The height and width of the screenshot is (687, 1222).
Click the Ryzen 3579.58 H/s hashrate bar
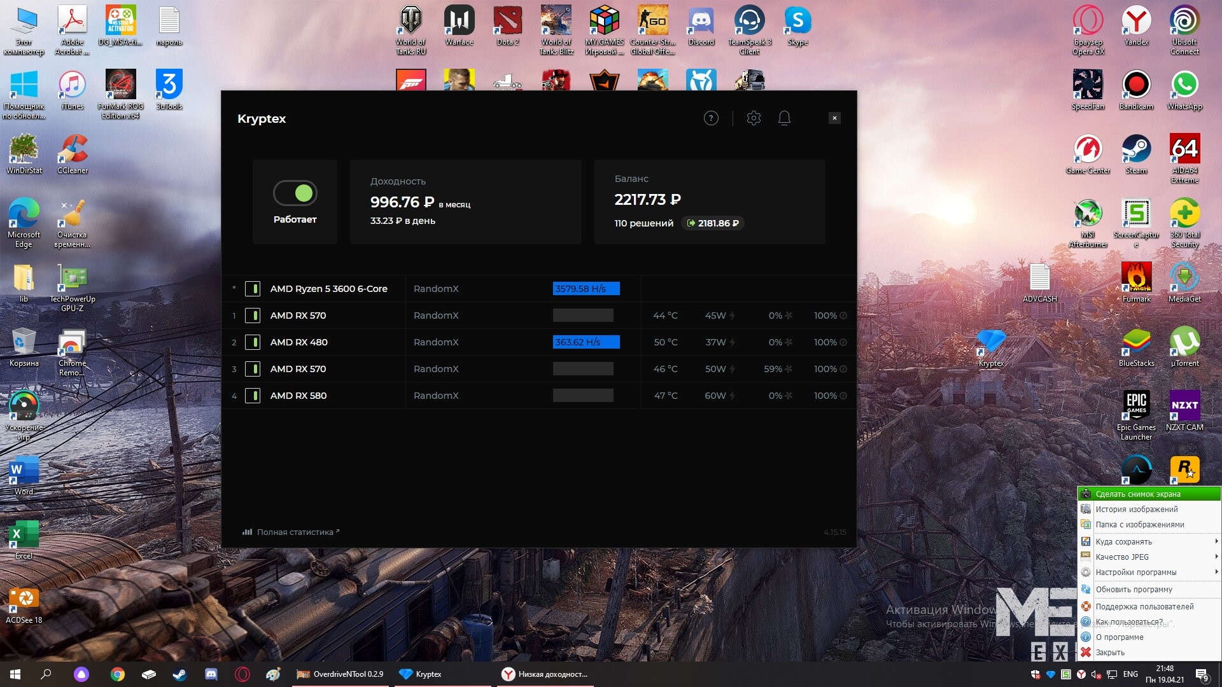586,289
